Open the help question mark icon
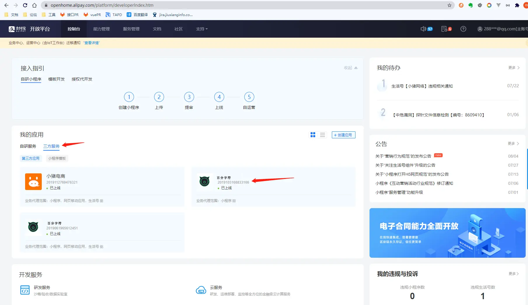Image resolution: width=528 pixels, height=305 pixels. tap(463, 29)
